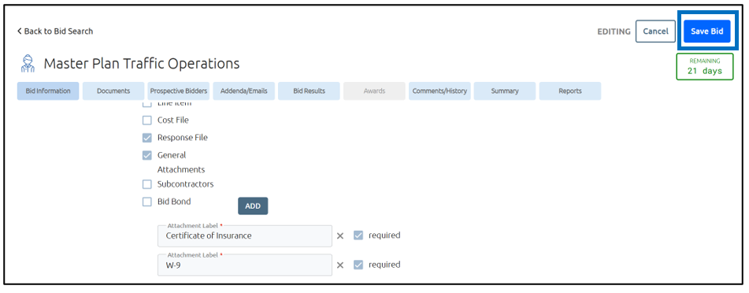
Task: Check the Bid Bond checkbox
Action: coord(147,202)
